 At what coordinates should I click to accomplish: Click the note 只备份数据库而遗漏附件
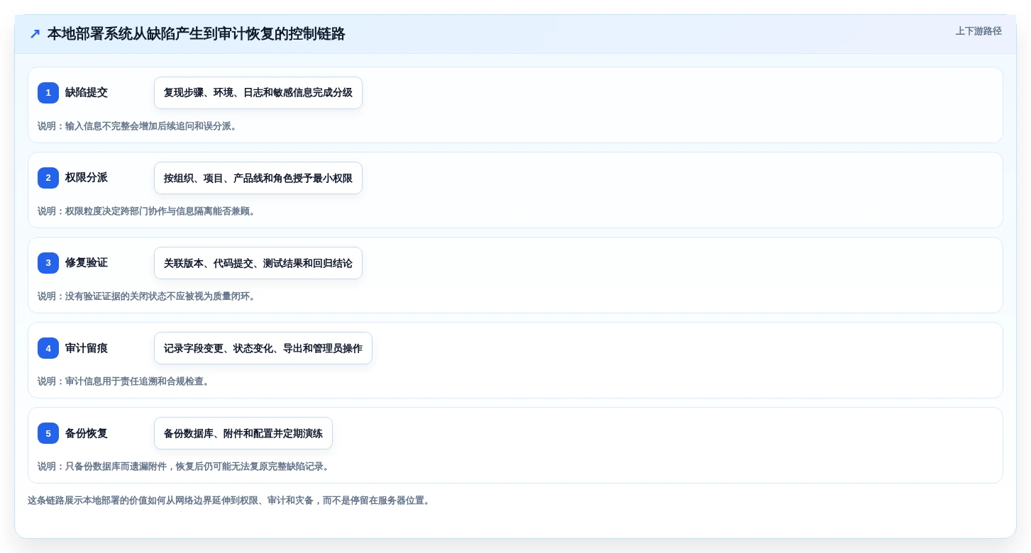[184, 467]
